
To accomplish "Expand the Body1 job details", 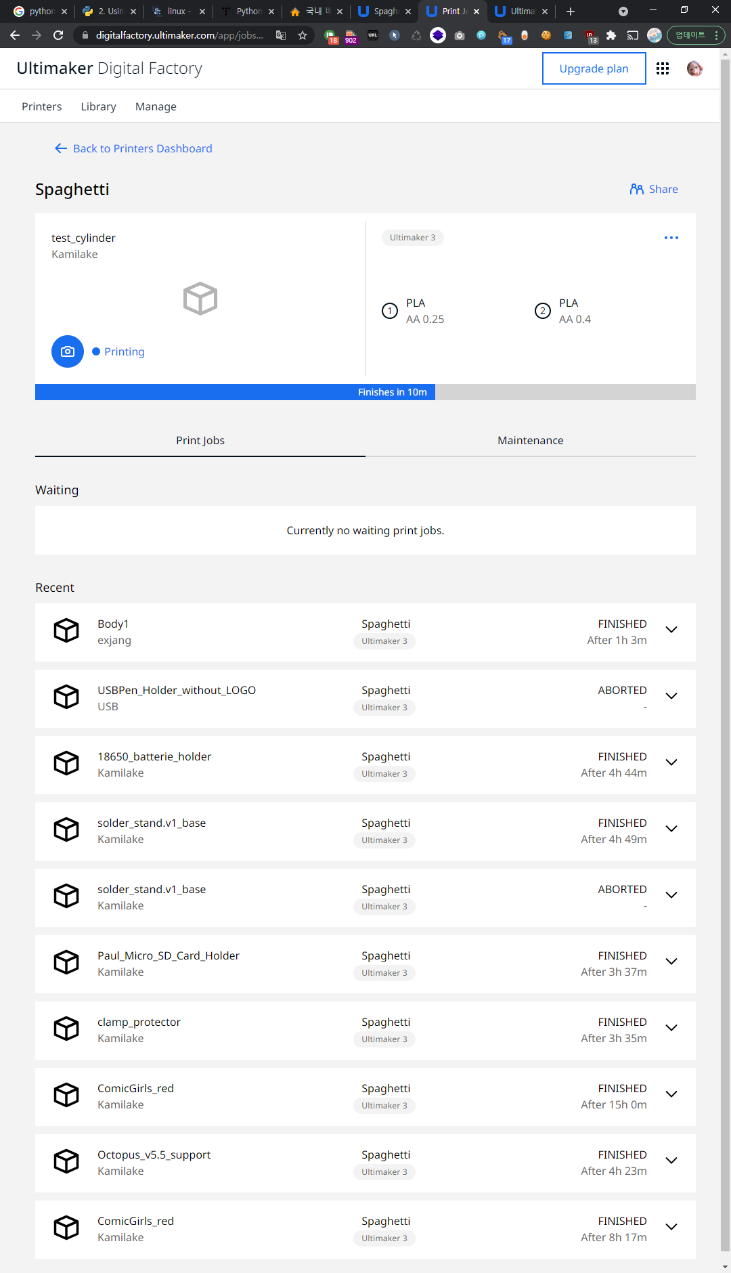I will tap(671, 630).
